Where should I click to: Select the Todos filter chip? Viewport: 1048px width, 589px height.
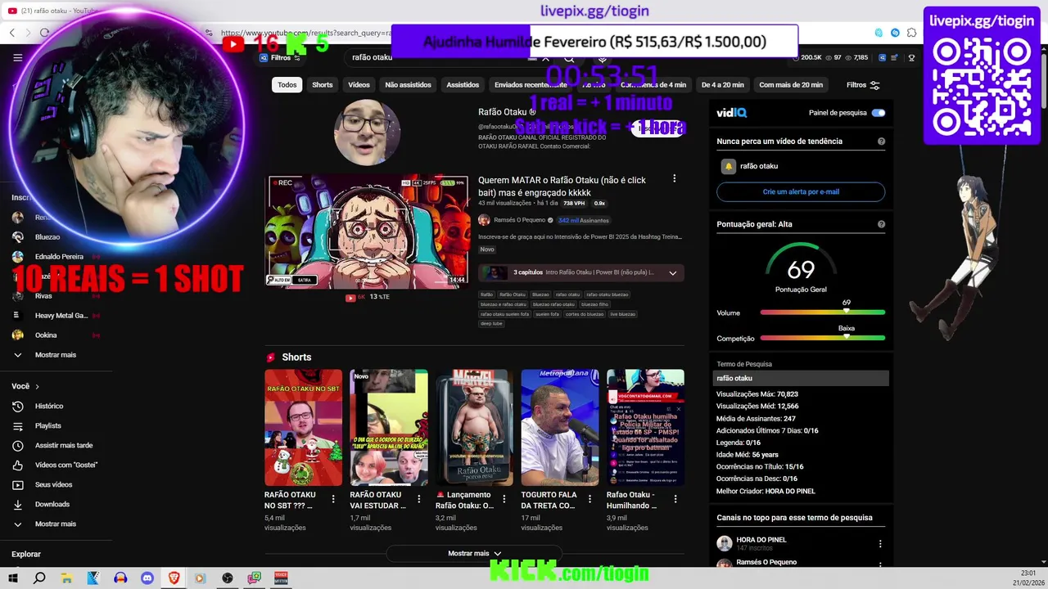click(x=287, y=85)
